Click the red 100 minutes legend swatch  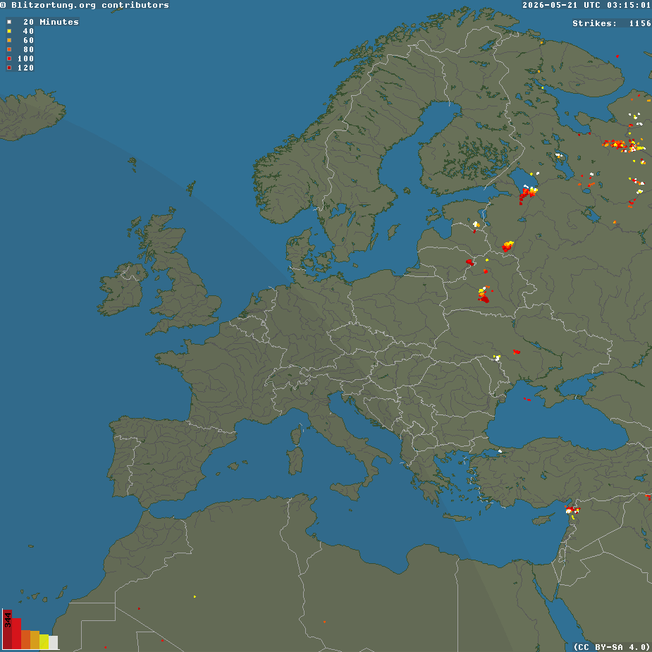click(x=9, y=59)
